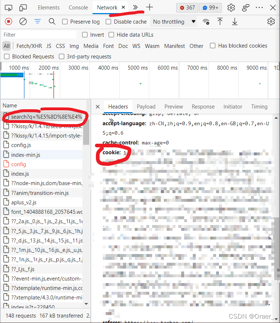Viewport: 280px width, 323px height.
Task: Filter by JS requests
Action: point(49,46)
